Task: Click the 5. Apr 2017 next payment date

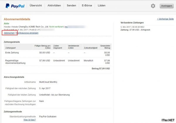Action: point(45,88)
